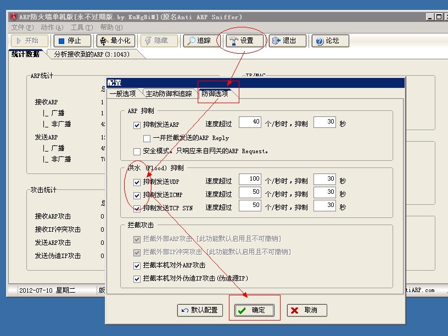The width and height of the screenshot is (448, 336).
Task: Toggle 拦截本机对外ARP攻击 checkbox
Action: pos(137,266)
